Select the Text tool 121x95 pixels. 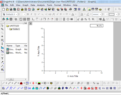pyautogui.click(x=2, y=58)
